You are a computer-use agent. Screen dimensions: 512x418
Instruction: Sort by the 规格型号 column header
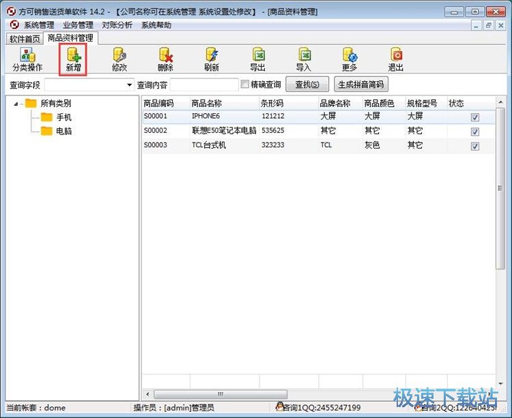(426, 104)
